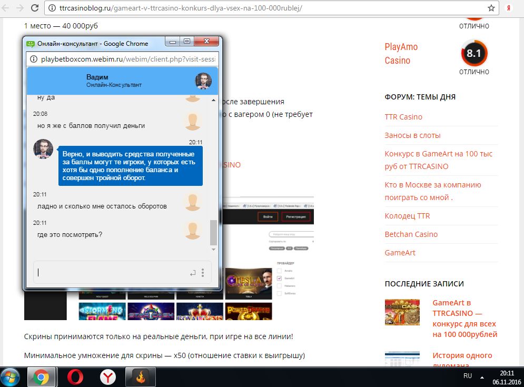Click the chat scrollbar thumb

point(213,233)
